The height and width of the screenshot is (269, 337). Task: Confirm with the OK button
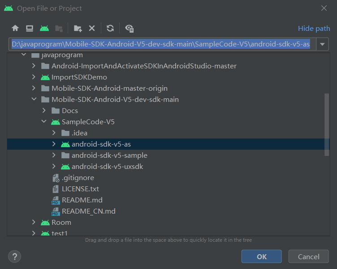point(261,256)
